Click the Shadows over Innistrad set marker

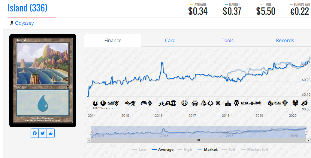tap(168, 103)
